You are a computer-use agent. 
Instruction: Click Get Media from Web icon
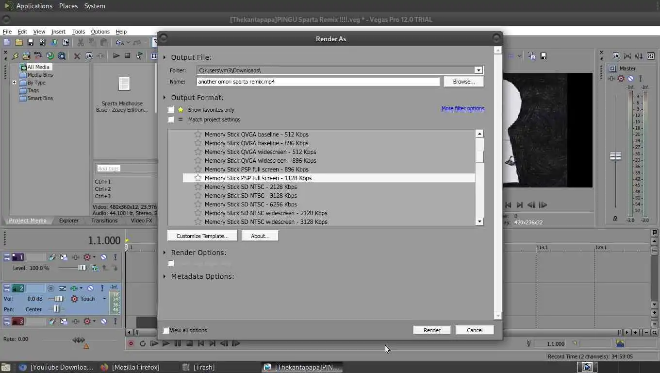[49, 56]
